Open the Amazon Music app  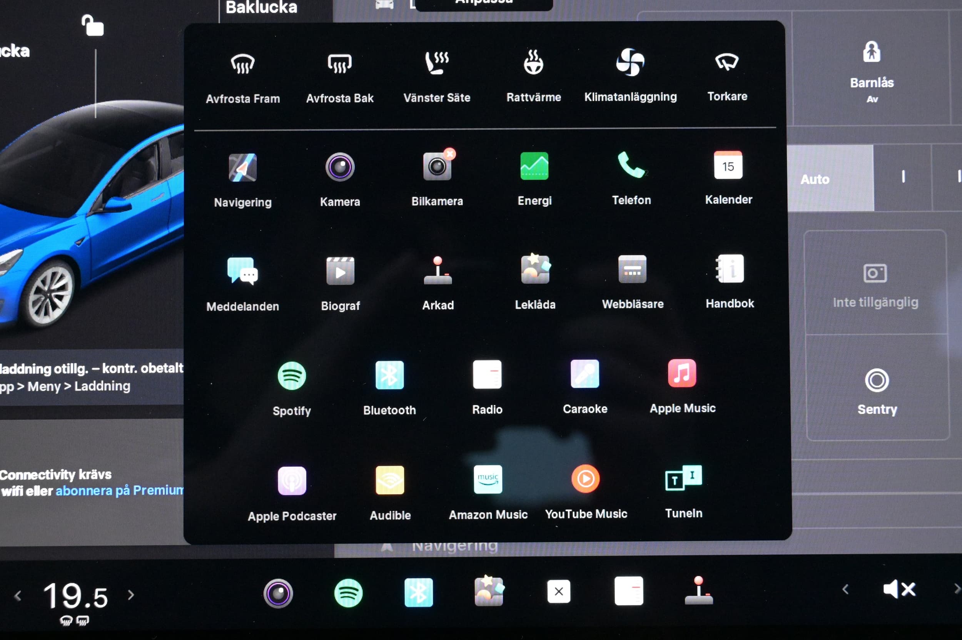[488, 492]
